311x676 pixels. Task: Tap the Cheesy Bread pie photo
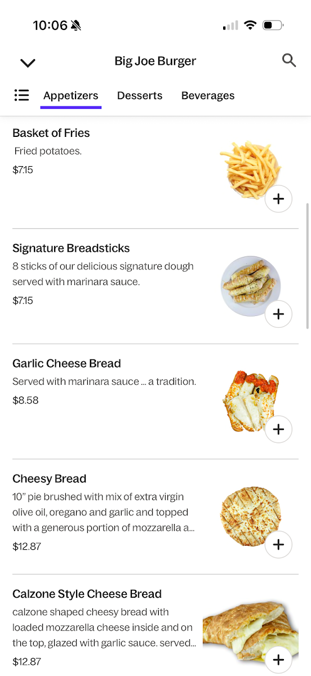point(251,517)
